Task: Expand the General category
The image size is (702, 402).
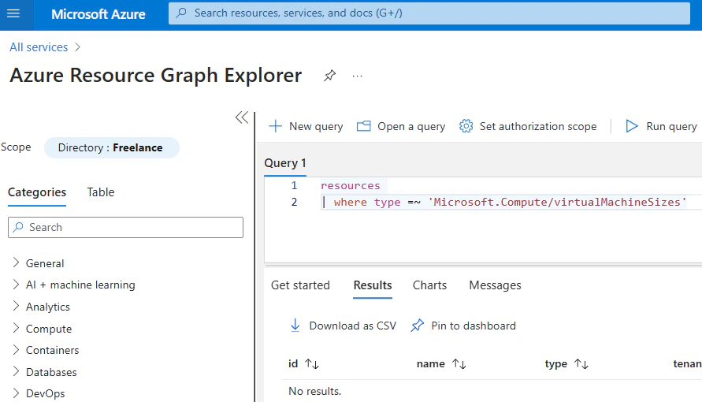Action: point(16,262)
